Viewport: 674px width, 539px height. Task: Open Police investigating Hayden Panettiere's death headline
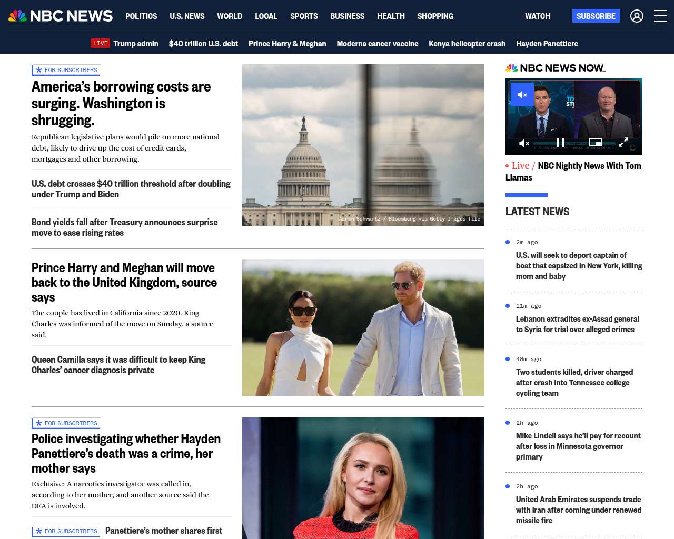click(x=126, y=454)
